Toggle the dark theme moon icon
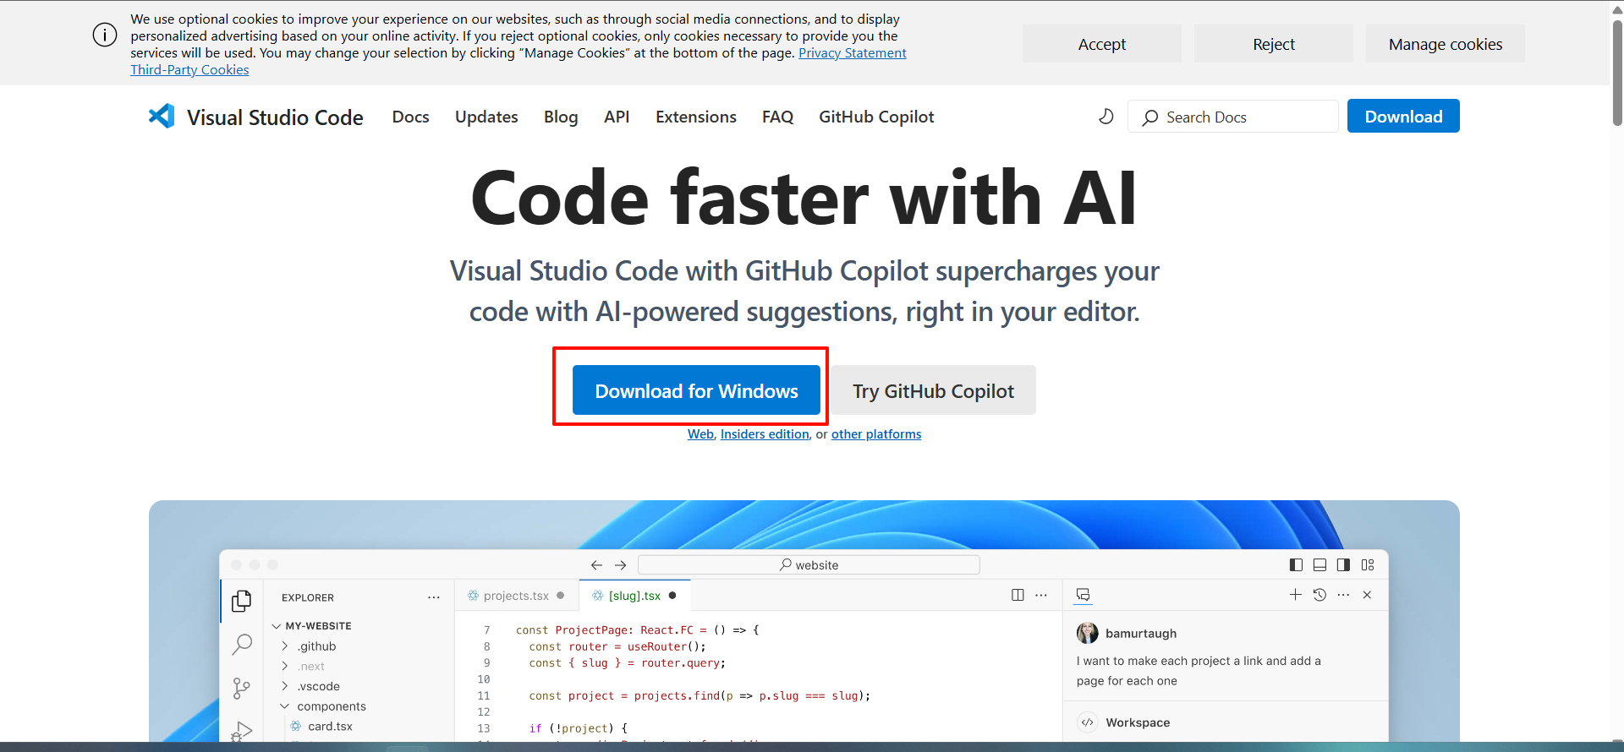 pos(1106,117)
